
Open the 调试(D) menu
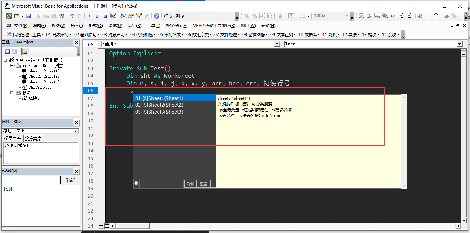click(x=115, y=26)
